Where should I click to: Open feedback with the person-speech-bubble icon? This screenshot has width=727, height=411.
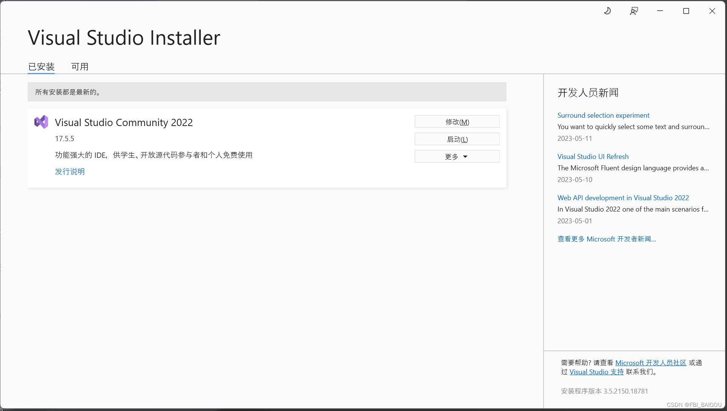(x=634, y=11)
